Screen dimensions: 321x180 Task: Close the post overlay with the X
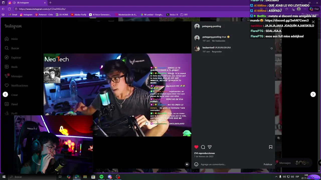coord(313,22)
